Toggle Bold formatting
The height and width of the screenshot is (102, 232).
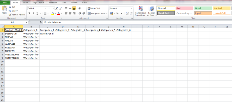29,13
